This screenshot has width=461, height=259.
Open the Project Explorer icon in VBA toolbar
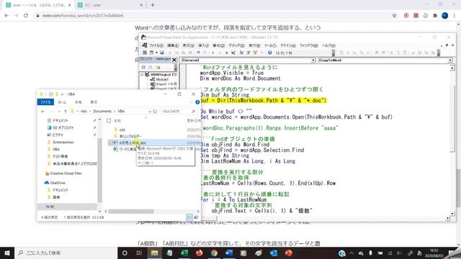point(241,53)
